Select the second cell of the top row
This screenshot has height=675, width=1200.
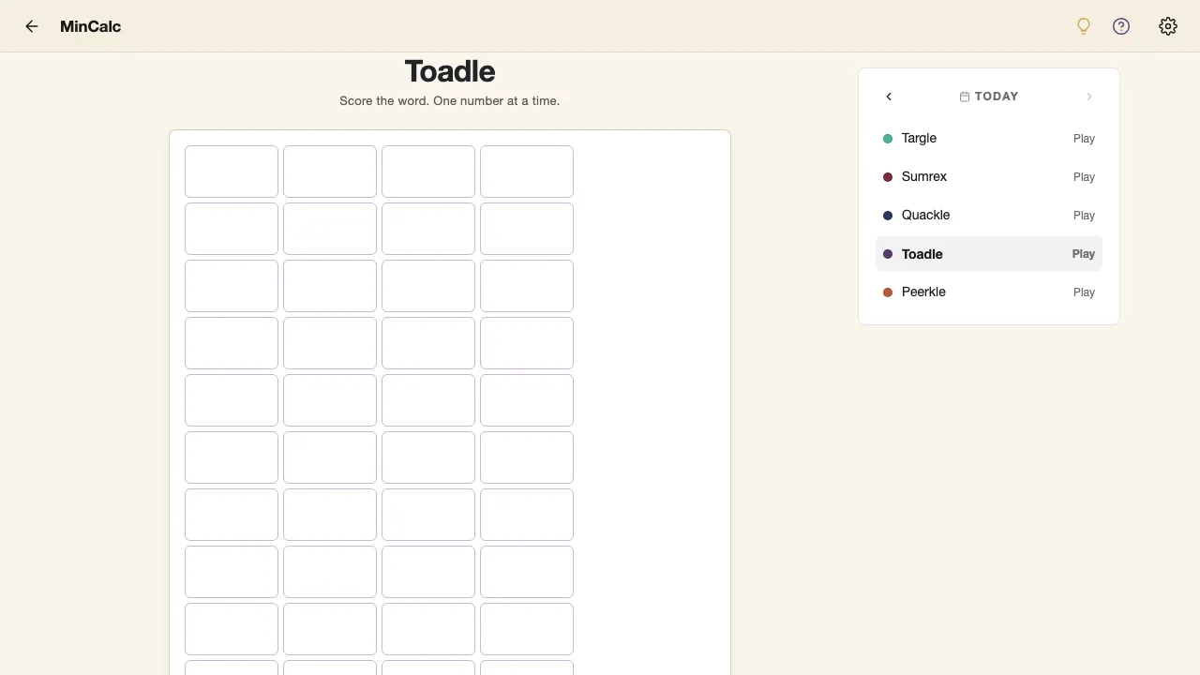tap(330, 172)
